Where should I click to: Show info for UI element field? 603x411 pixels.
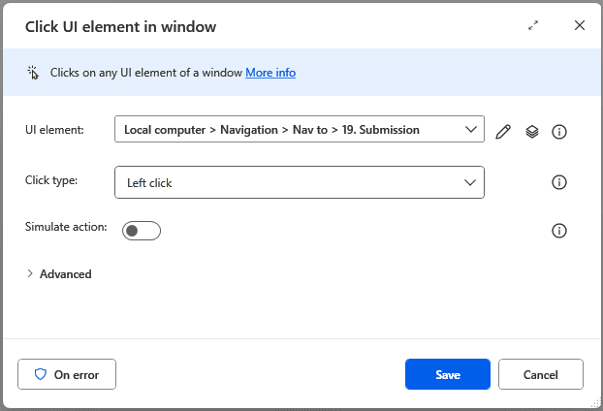coord(558,132)
